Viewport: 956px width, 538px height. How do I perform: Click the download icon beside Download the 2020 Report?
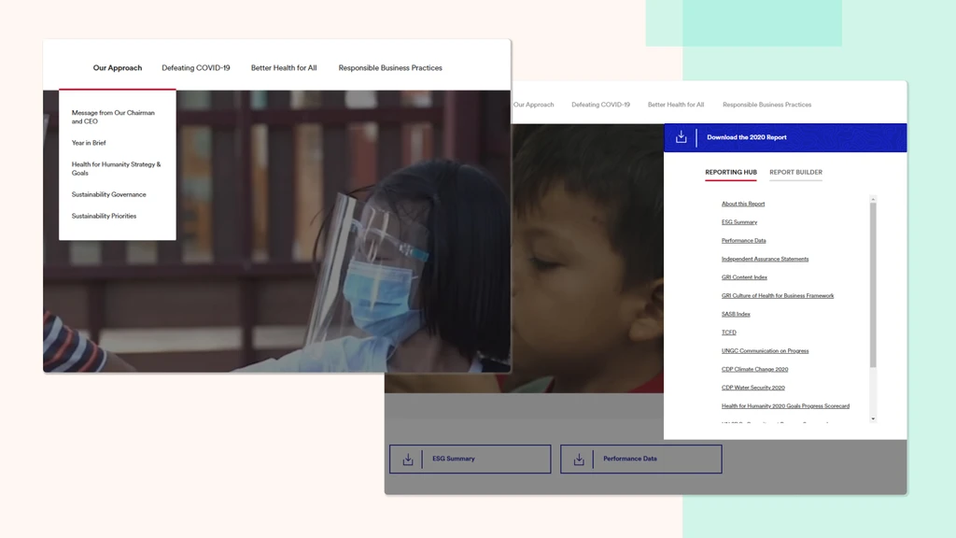pos(681,137)
